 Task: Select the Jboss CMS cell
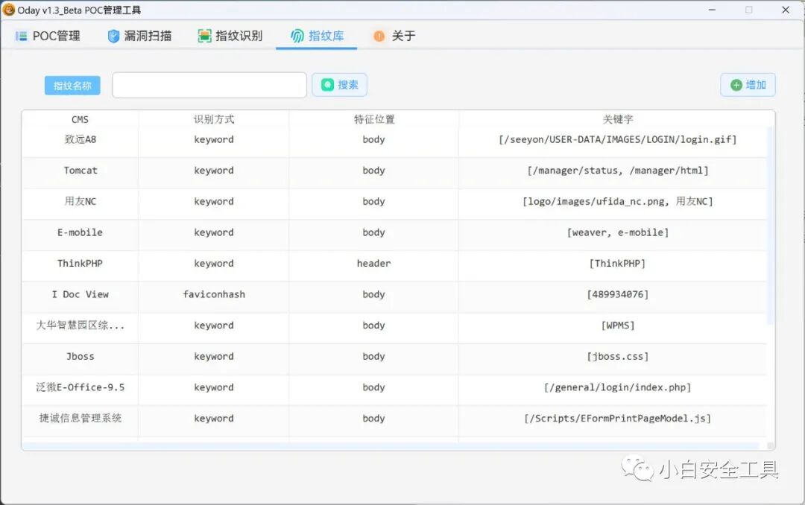[80, 356]
